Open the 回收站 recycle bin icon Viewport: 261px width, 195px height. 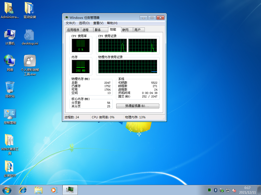pyautogui.click(x=10, y=90)
